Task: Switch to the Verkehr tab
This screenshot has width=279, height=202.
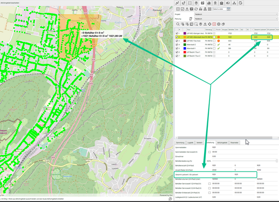Action: (199, 142)
